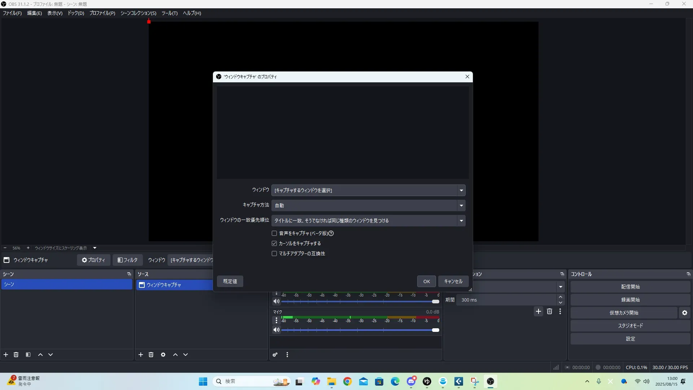The image size is (693, 390).
Task: Uncheck カーソルをキャプチャする checkbox
Action: (x=274, y=243)
